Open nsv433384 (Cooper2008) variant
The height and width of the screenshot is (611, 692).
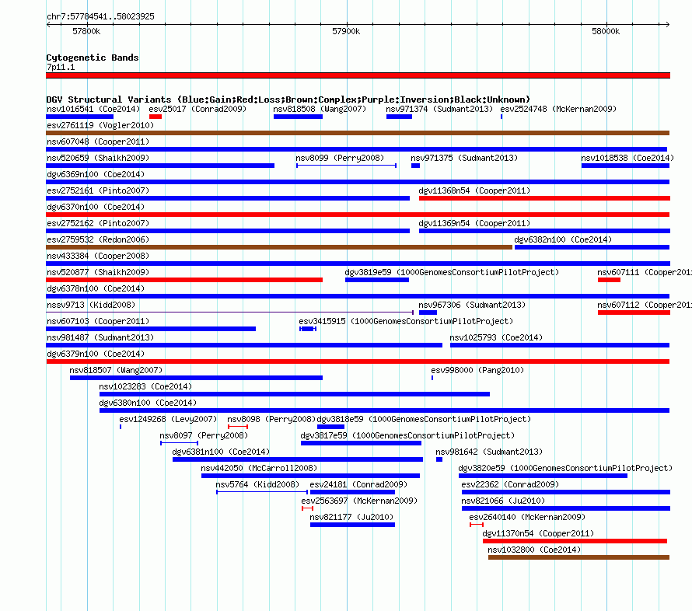point(358,264)
